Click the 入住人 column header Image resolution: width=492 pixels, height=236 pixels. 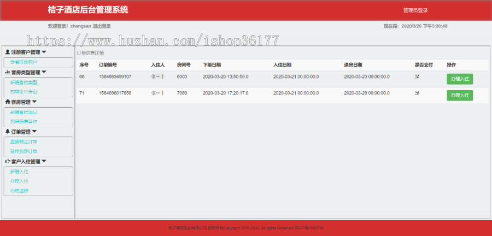(158, 65)
